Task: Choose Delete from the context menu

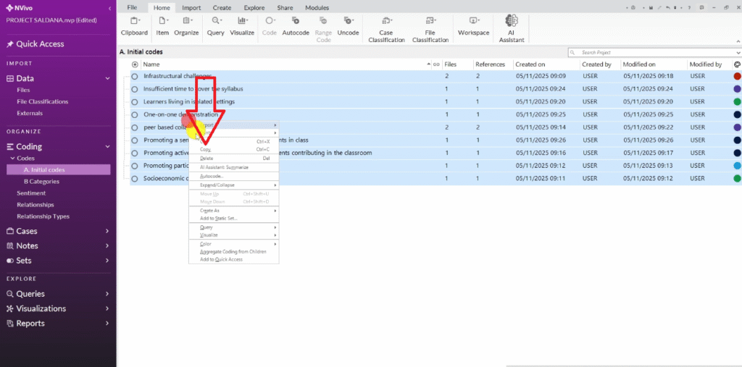Action: [x=207, y=158]
